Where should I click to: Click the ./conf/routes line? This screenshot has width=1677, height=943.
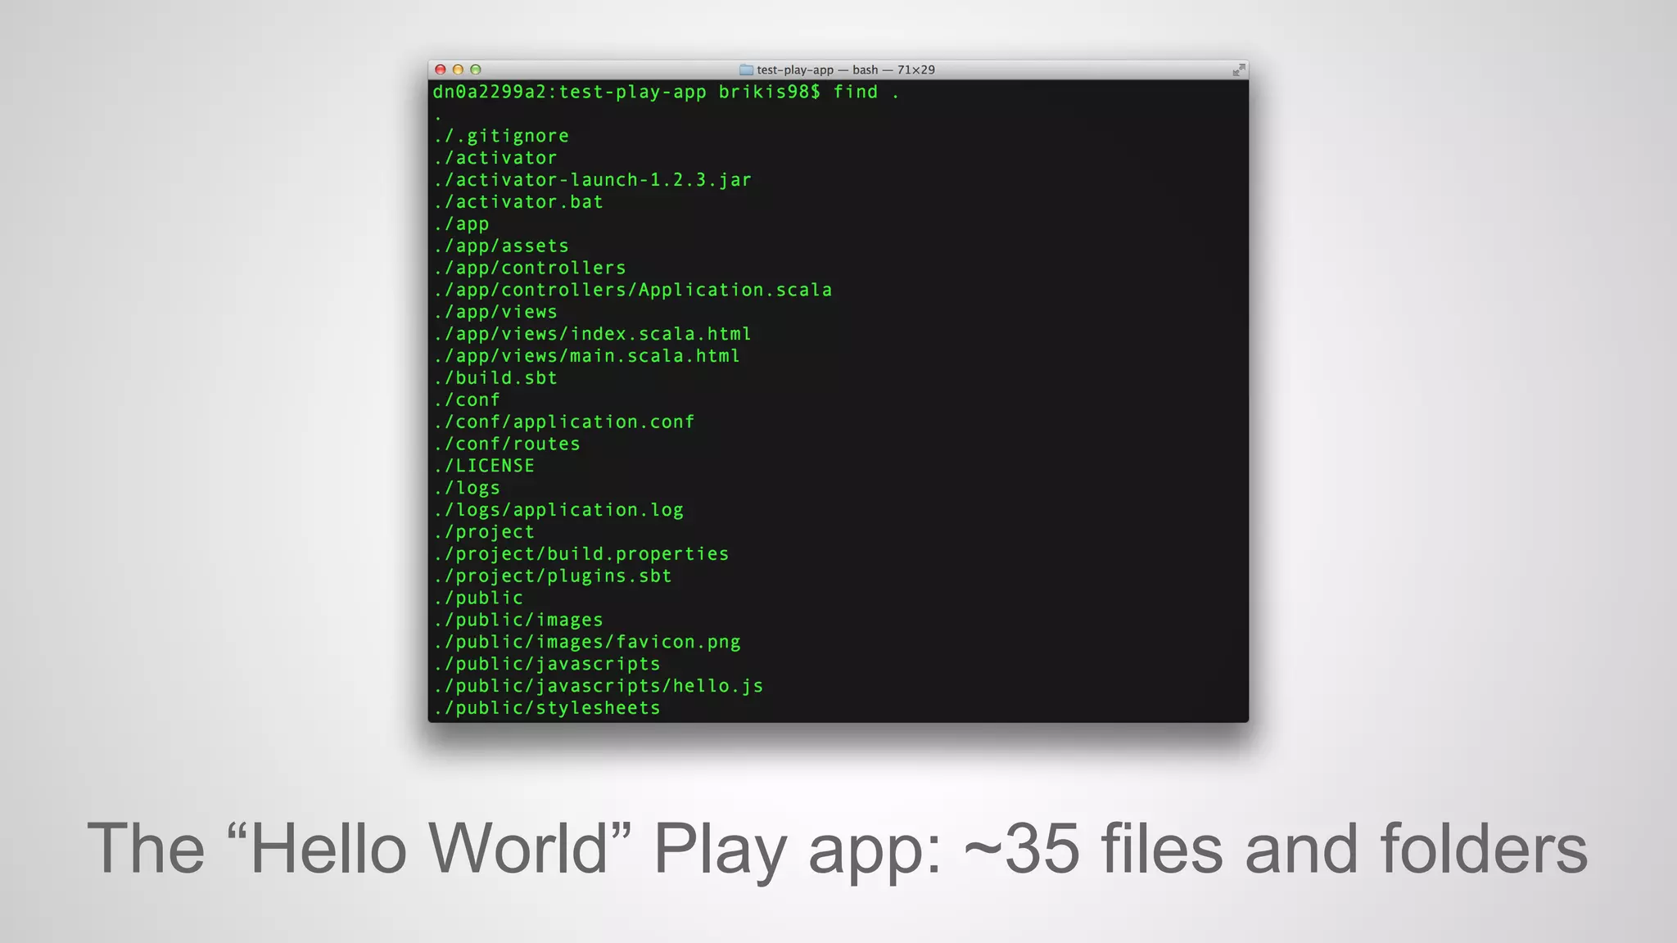pos(507,444)
